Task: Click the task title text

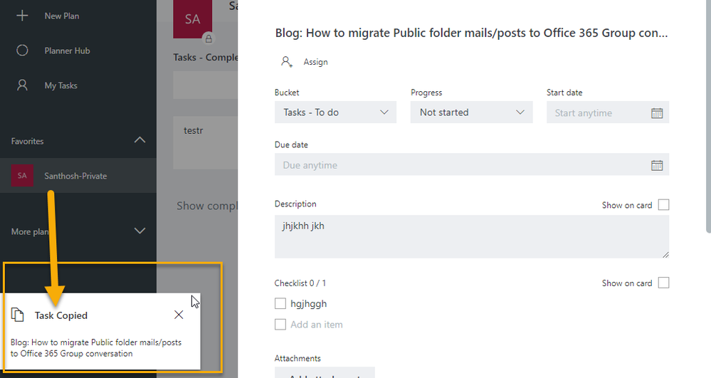Action: [472, 33]
